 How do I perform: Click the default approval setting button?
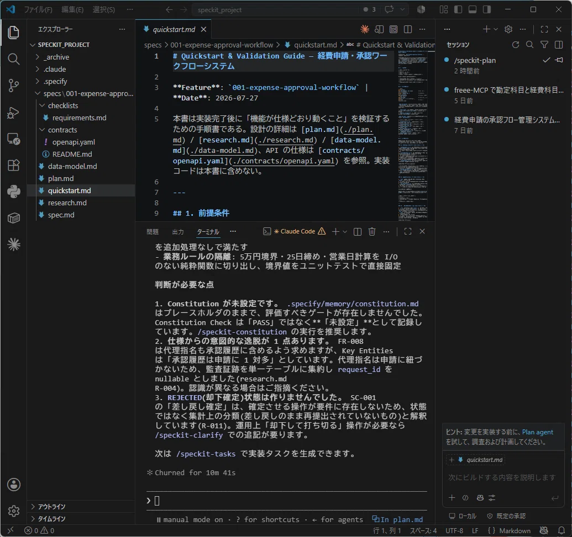(507, 516)
